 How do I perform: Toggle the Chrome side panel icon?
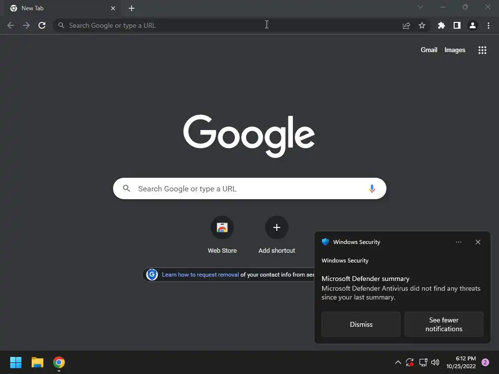pyautogui.click(x=457, y=25)
